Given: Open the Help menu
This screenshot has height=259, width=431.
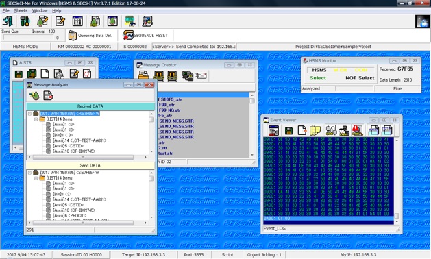Looking at the screenshot, I should [x=57, y=10].
